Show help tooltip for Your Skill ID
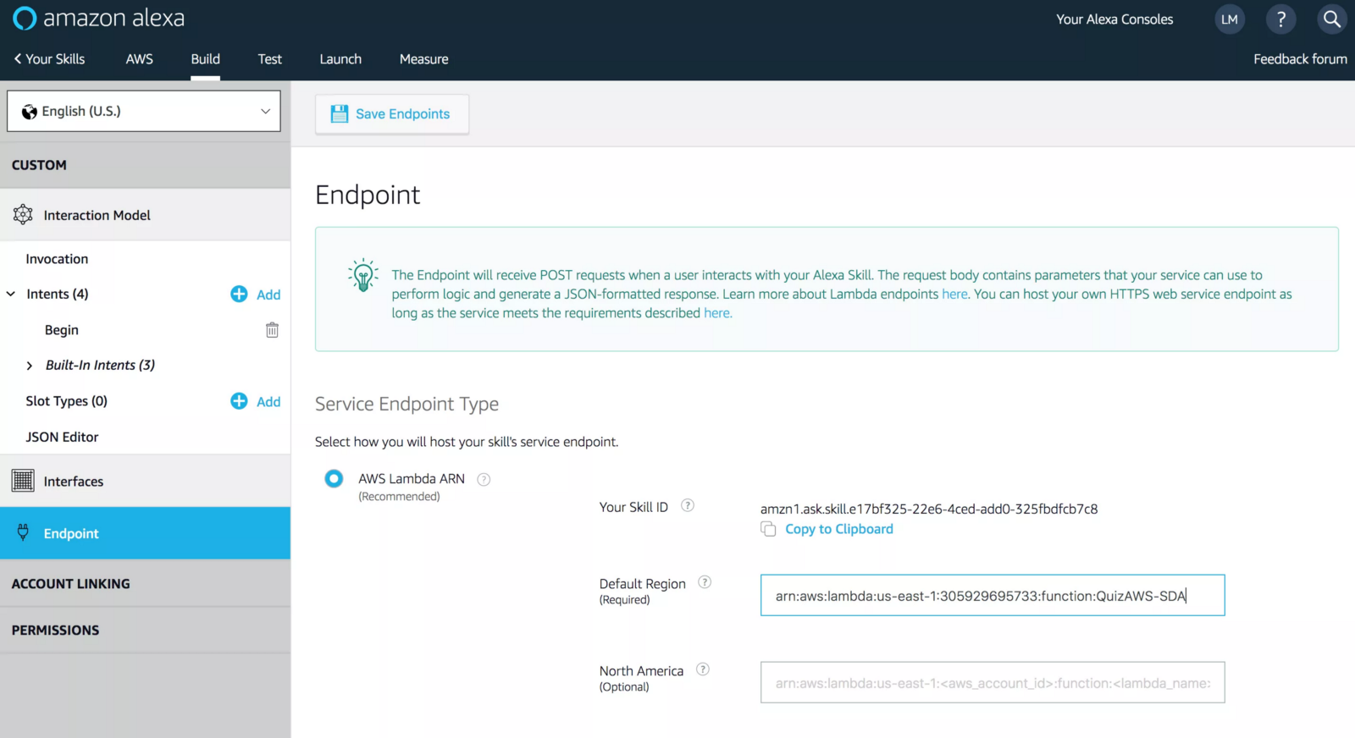This screenshot has width=1355, height=738. point(688,506)
